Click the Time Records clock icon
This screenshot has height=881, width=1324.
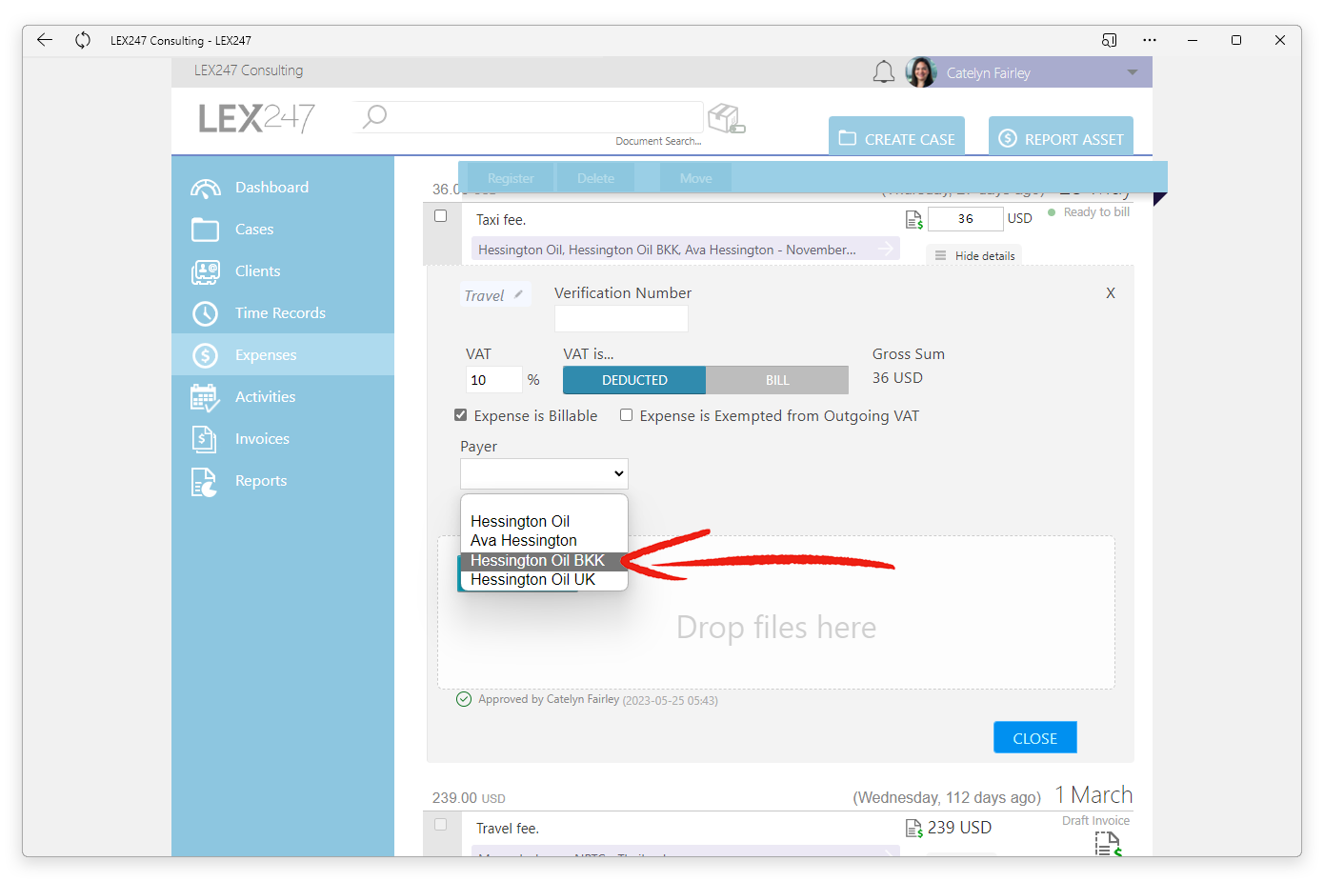click(x=205, y=313)
